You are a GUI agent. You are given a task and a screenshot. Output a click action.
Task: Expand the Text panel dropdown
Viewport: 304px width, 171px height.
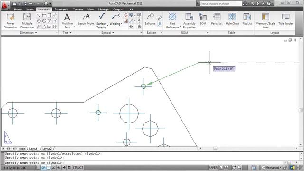click(67, 33)
